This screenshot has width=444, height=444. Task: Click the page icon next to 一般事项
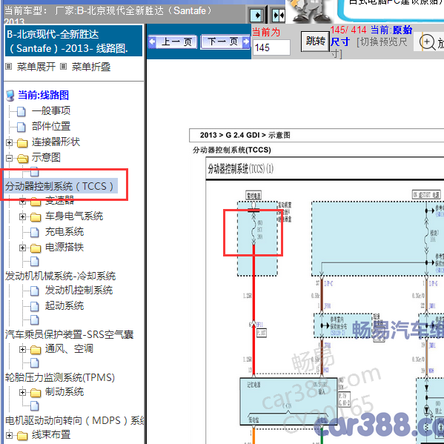pyautogui.click(x=21, y=111)
